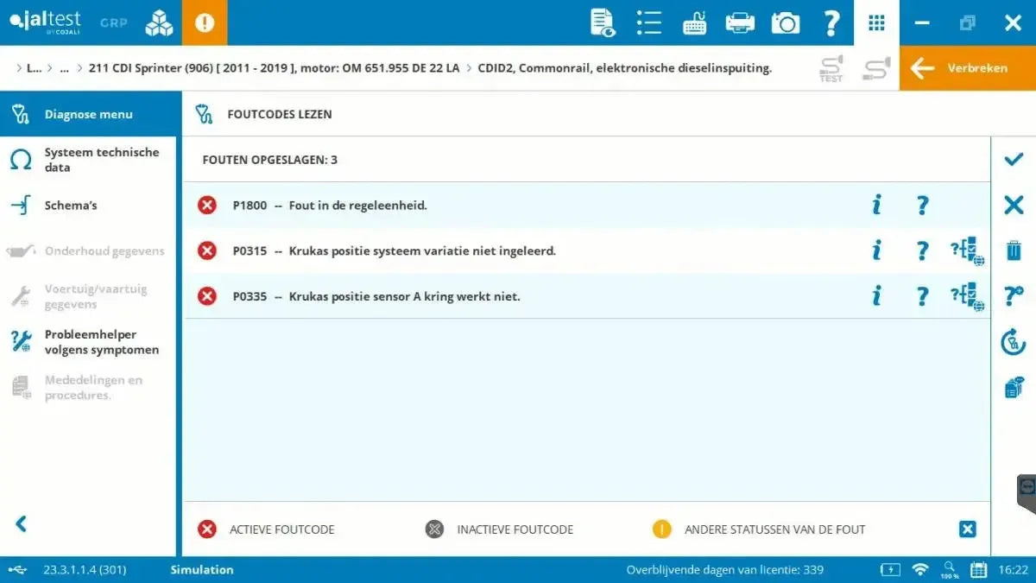Open the on-screen keyboard icon
Image resolution: width=1036 pixels, height=583 pixels.
(x=694, y=23)
